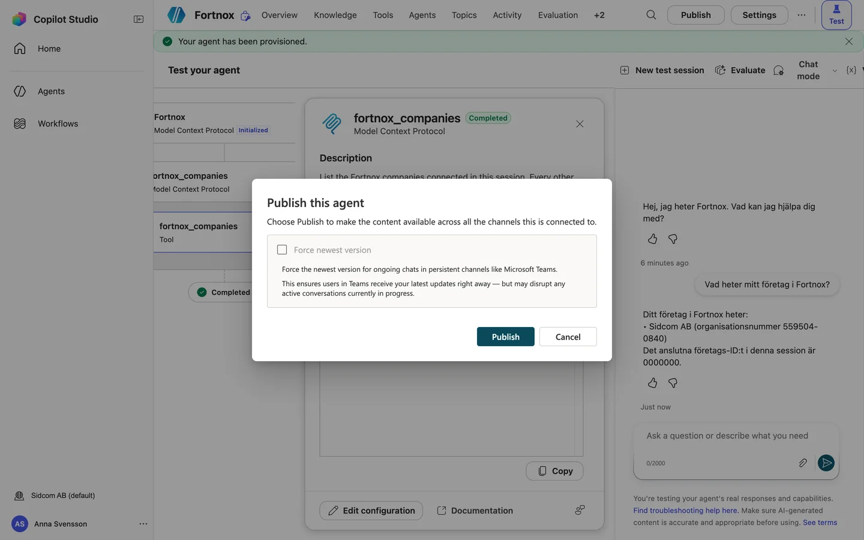Open Find troubleshooting help here link
The image size is (864, 540).
686,511
